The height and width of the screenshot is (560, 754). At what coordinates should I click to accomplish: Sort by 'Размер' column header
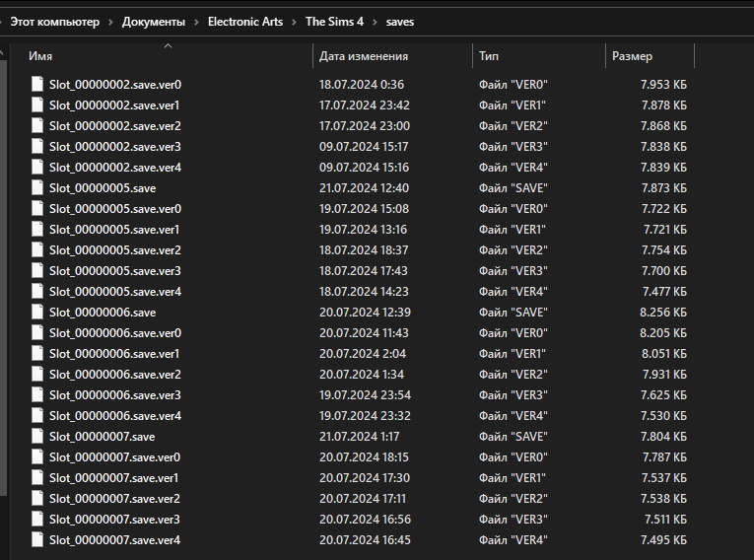[x=632, y=56]
